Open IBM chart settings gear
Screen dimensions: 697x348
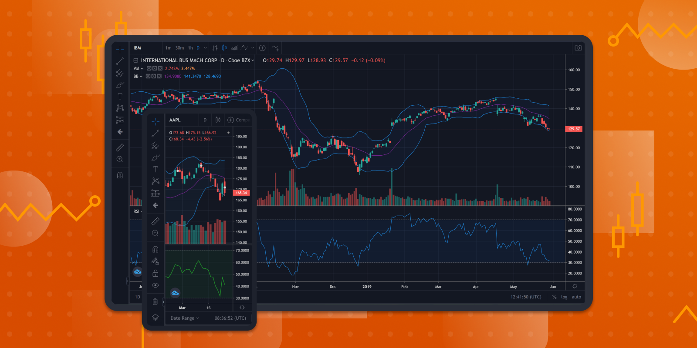[x=575, y=286]
